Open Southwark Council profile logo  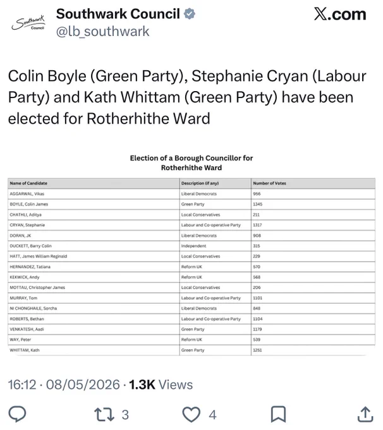(x=28, y=23)
